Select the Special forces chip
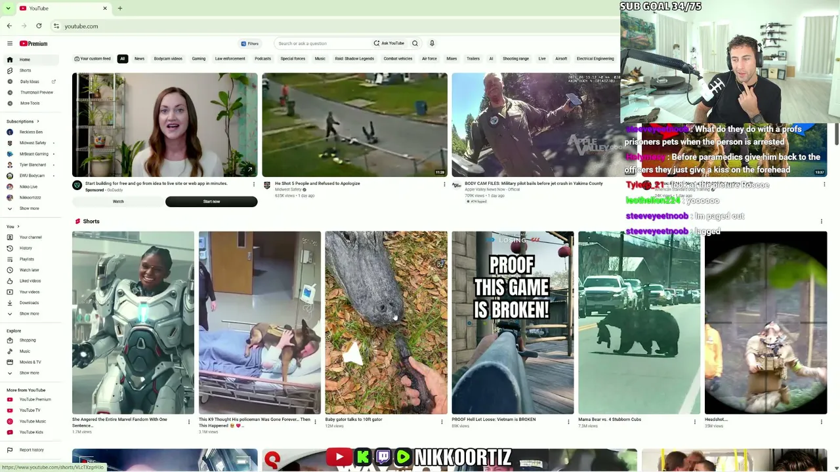Viewport: 840px width, 472px height. (x=293, y=59)
